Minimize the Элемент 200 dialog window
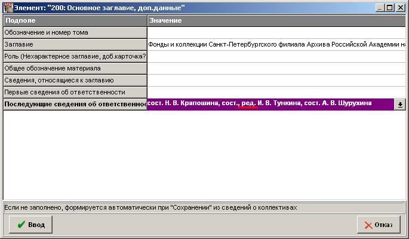 (380, 8)
